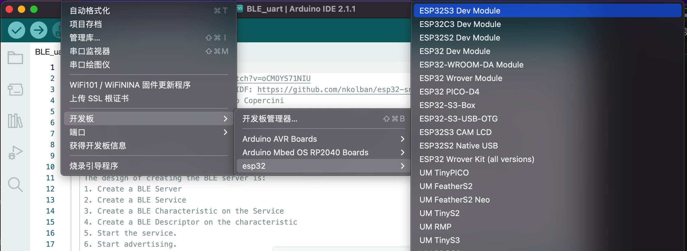Open the Sketchbook folder sidebar icon

coord(15,58)
